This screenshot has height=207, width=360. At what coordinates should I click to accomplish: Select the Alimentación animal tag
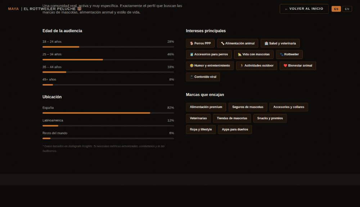(x=237, y=43)
